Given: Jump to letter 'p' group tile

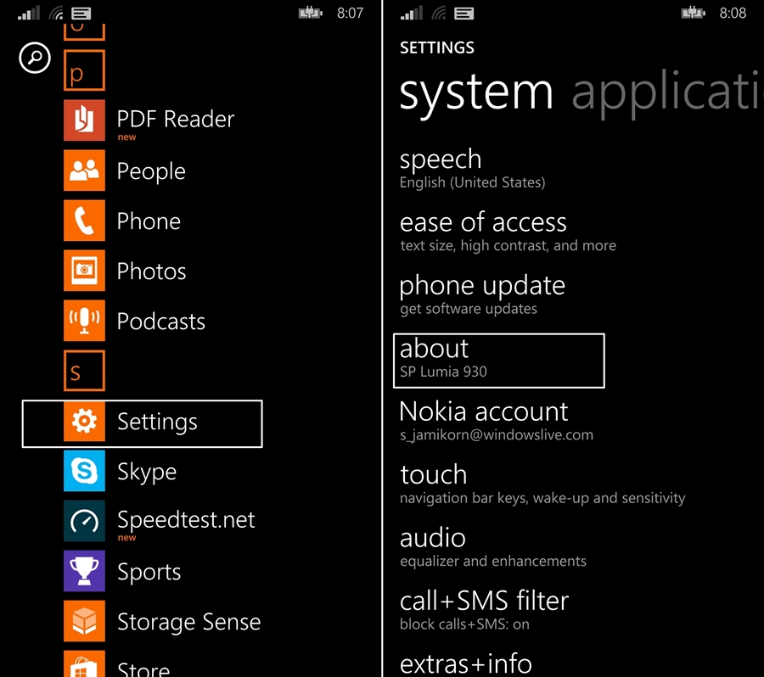Looking at the screenshot, I should (x=84, y=70).
